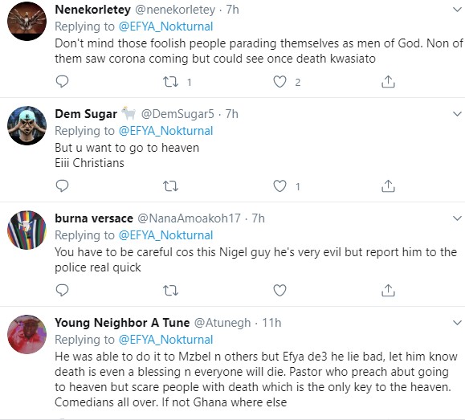Expand more options on Young Neighbor A Tune's tweet
The width and height of the screenshot is (465, 420).
click(457, 323)
